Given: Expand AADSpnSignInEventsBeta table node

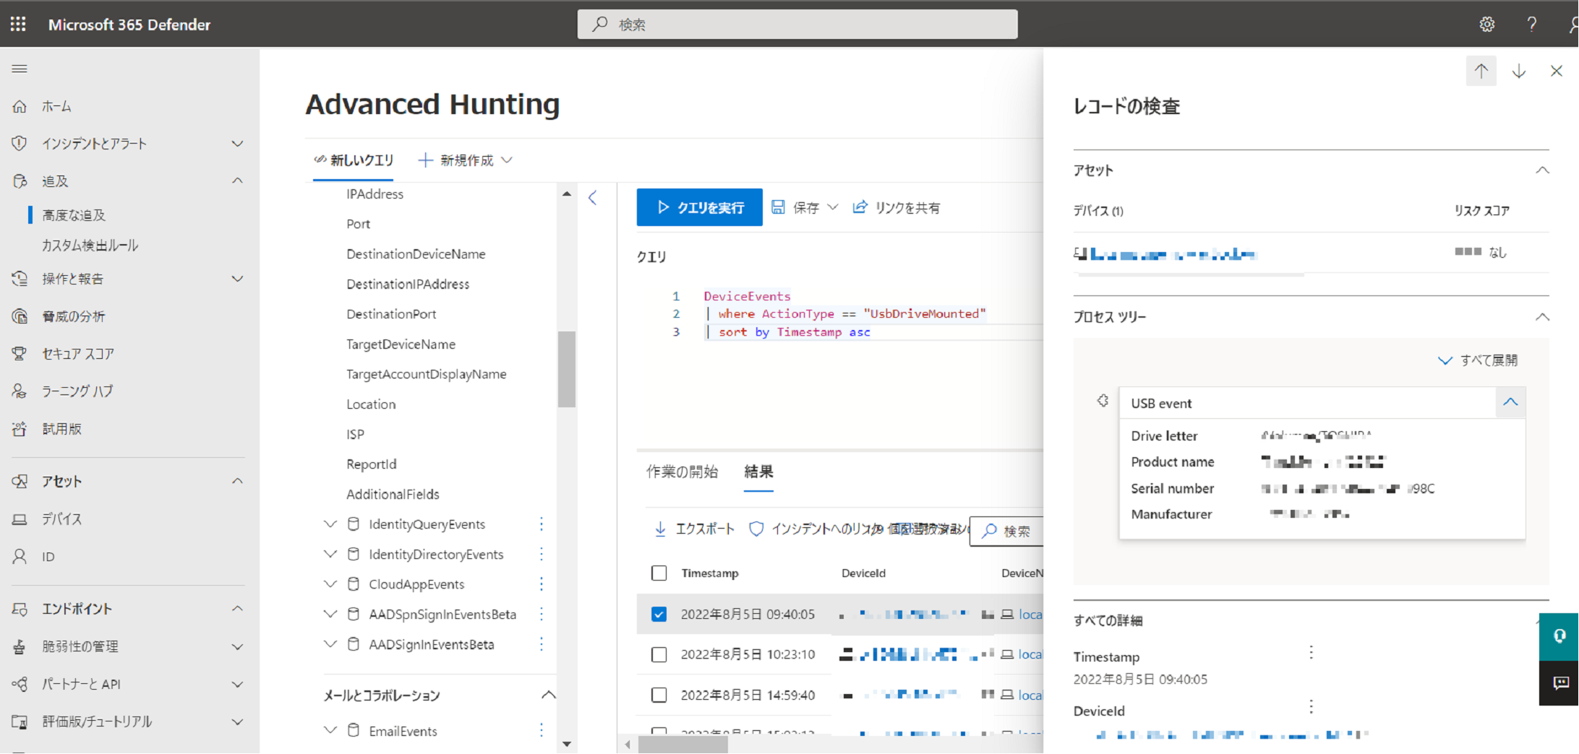Looking at the screenshot, I should point(330,614).
